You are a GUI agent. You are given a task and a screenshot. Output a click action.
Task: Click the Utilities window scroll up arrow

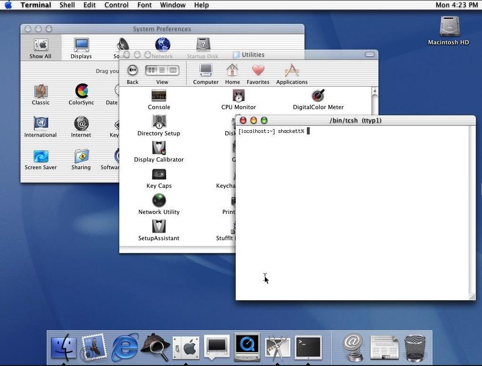coord(375,91)
